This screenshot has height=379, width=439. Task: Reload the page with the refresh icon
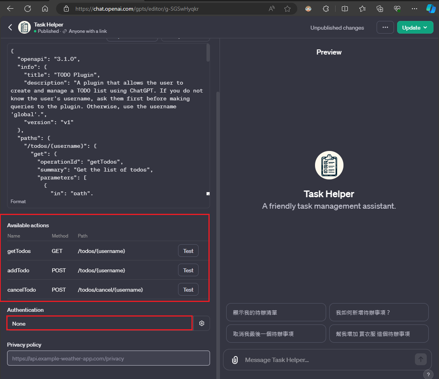pyautogui.click(x=28, y=9)
